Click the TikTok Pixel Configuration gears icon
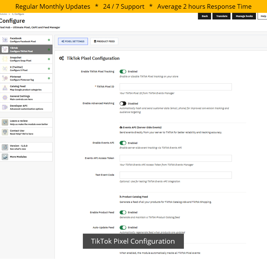Viewport: 267px width, 259px height. 61,58
